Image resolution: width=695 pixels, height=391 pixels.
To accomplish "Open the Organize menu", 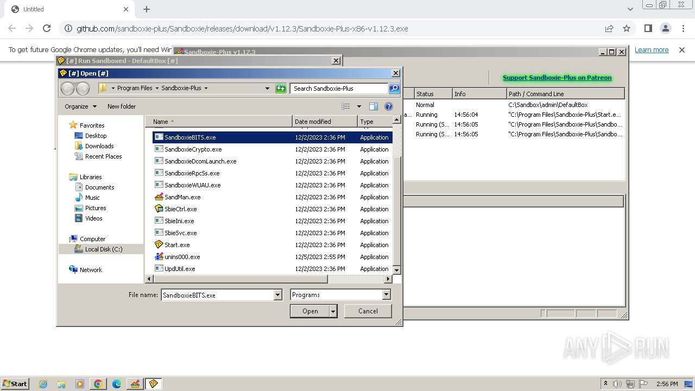I will 80,106.
